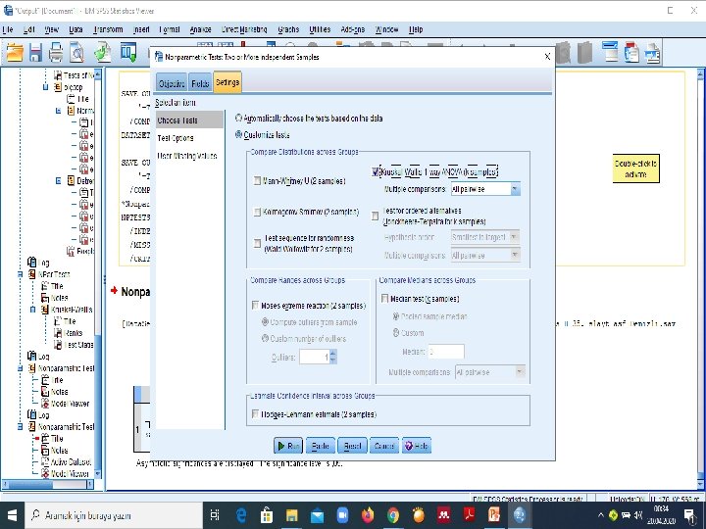Select Test Options item
This screenshot has width=706, height=529.
pos(189,138)
